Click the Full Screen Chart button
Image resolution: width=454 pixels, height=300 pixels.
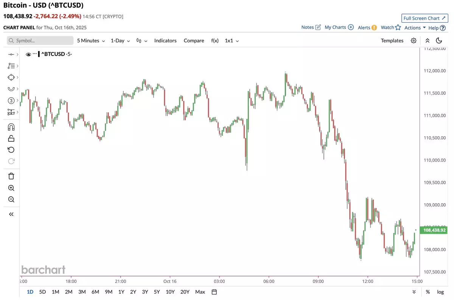(x=424, y=18)
